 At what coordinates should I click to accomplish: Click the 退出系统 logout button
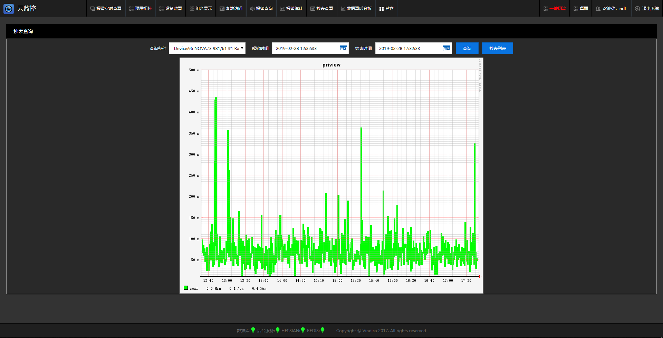[647, 9]
